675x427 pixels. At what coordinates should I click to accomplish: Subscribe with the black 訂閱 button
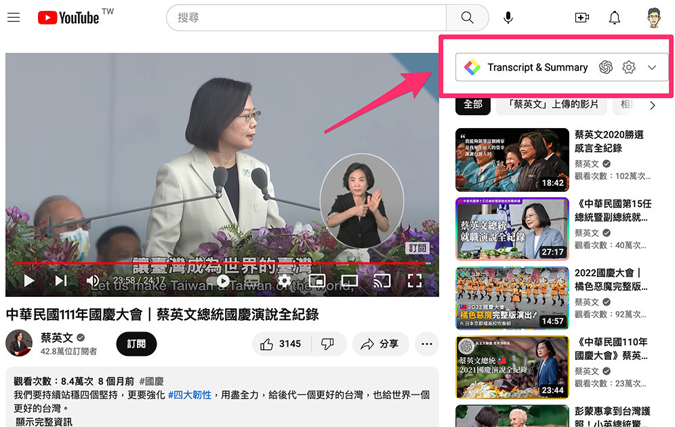(136, 344)
